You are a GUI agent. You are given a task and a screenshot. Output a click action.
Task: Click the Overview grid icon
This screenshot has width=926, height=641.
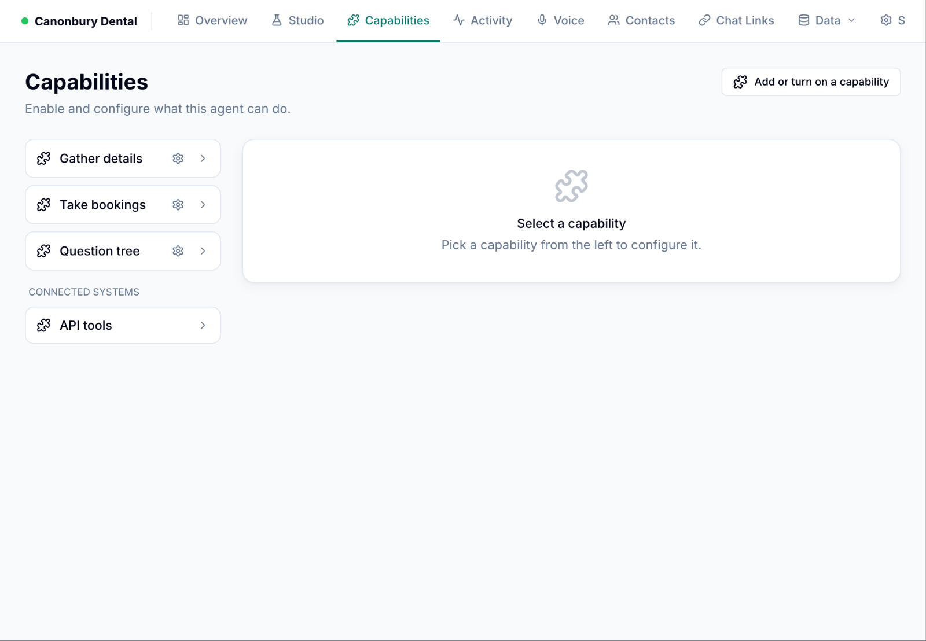click(183, 20)
